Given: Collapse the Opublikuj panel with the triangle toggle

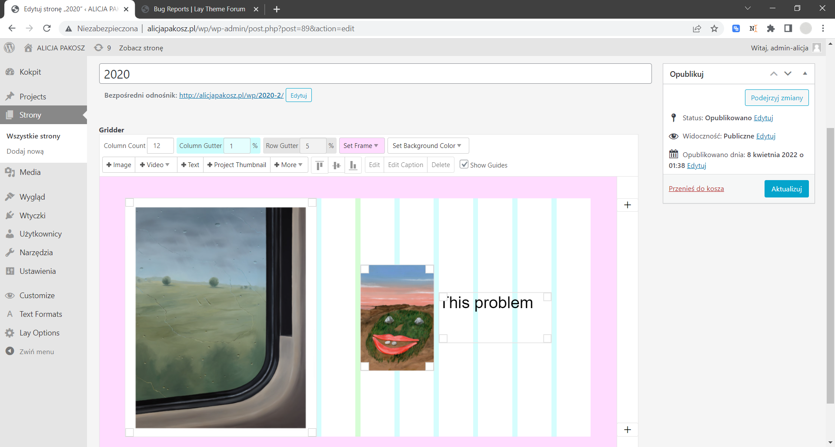Looking at the screenshot, I should click(805, 74).
